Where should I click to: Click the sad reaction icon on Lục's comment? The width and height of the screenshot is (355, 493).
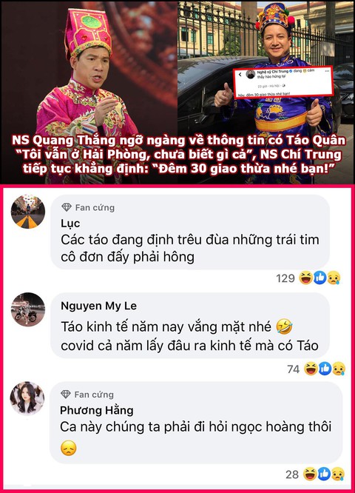pos(334,278)
